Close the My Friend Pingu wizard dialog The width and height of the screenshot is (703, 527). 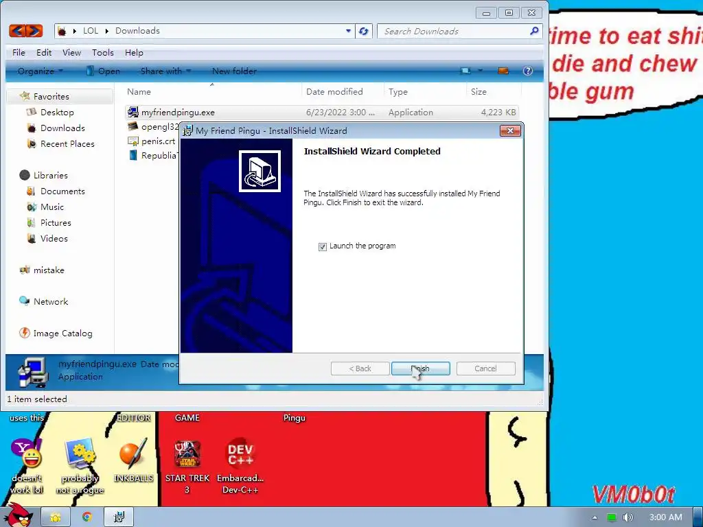pyautogui.click(x=510, y=131)
